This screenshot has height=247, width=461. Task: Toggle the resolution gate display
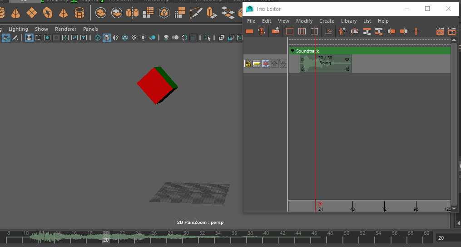(x=47, y=38)
